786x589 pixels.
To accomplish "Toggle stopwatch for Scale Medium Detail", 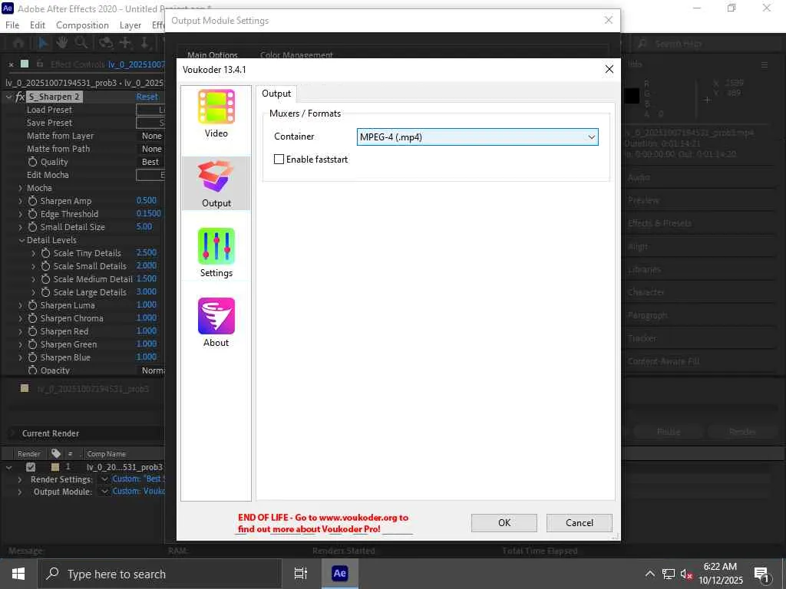I will pos(45,279).
